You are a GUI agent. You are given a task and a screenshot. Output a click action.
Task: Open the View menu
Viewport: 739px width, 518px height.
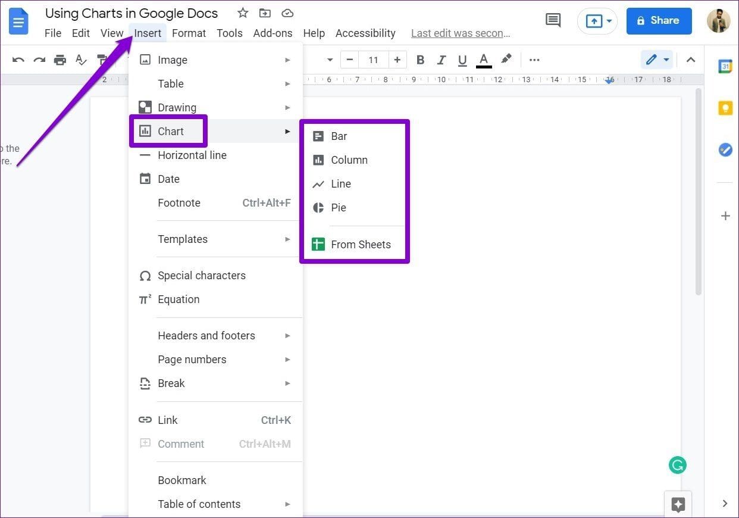(112, 33)
